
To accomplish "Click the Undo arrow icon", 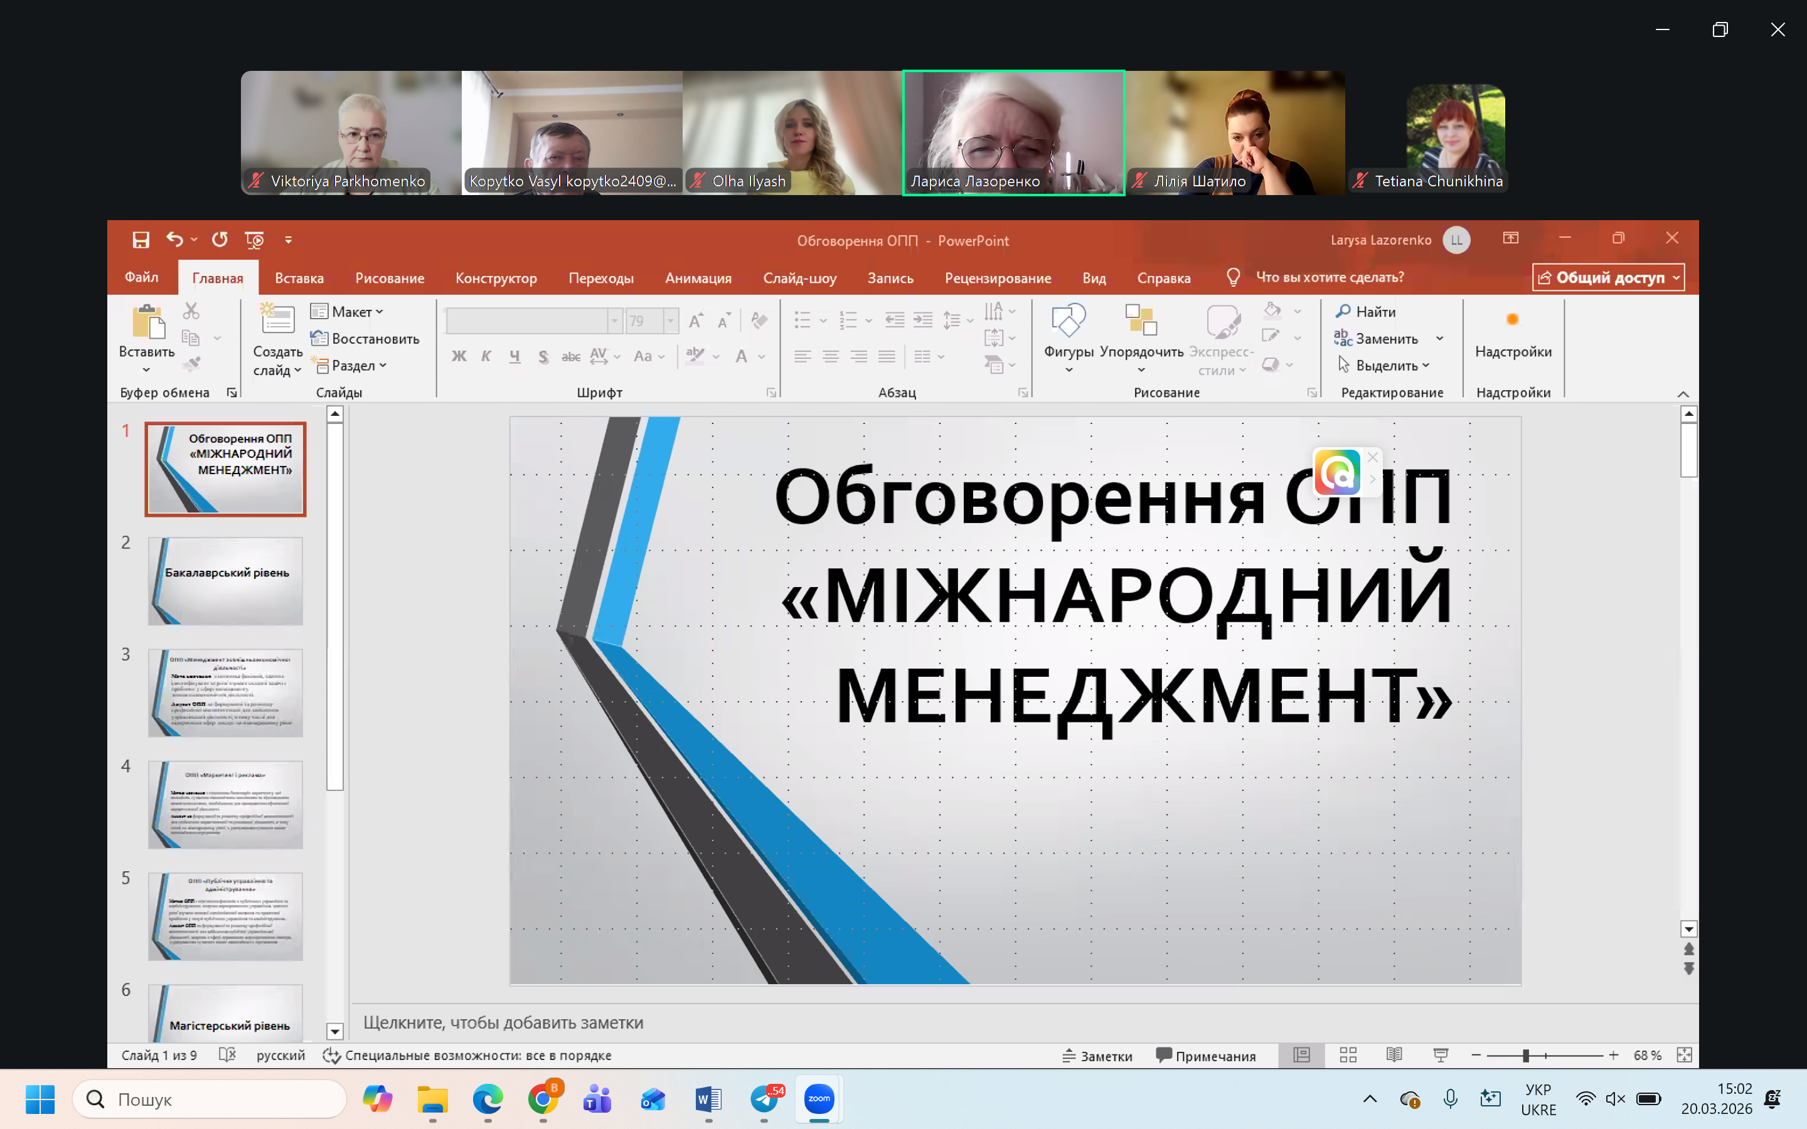I will pos(174,240).
